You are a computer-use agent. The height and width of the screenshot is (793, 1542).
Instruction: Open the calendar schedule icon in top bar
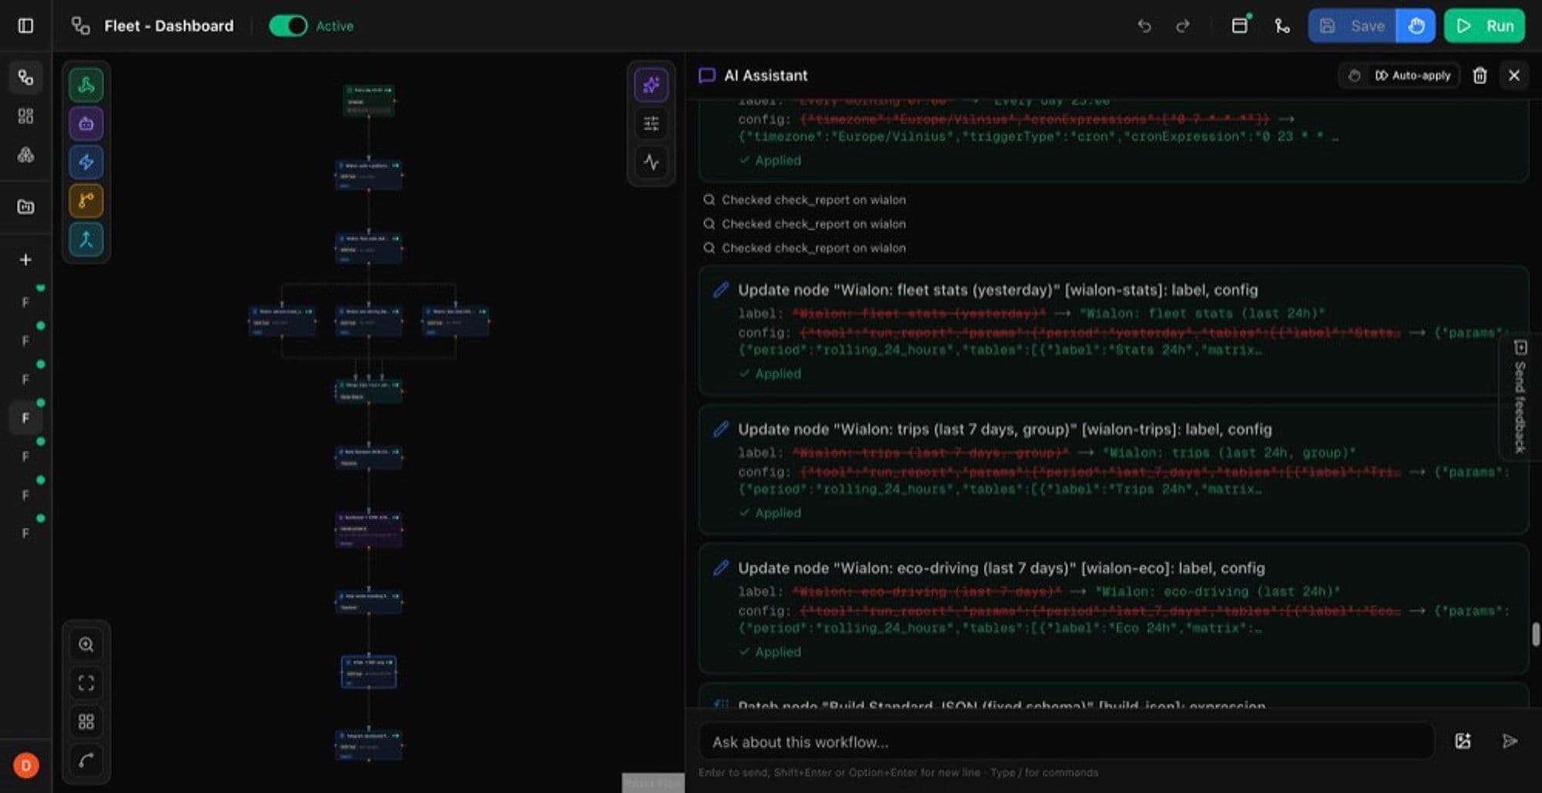[x=1240, y=25]
